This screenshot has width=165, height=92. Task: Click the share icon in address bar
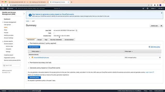(x=148, y=5)
